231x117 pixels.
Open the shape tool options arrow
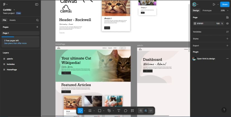pyautogui.click(x=104, y=111)
